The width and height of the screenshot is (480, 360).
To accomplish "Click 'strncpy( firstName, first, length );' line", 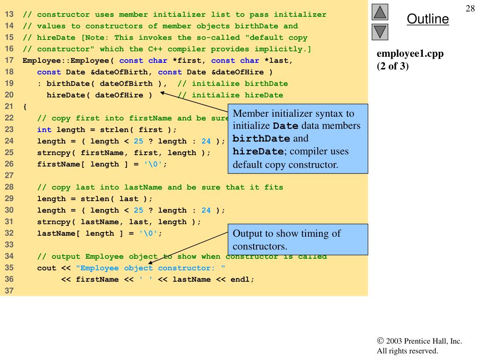I will pos(124,153).
